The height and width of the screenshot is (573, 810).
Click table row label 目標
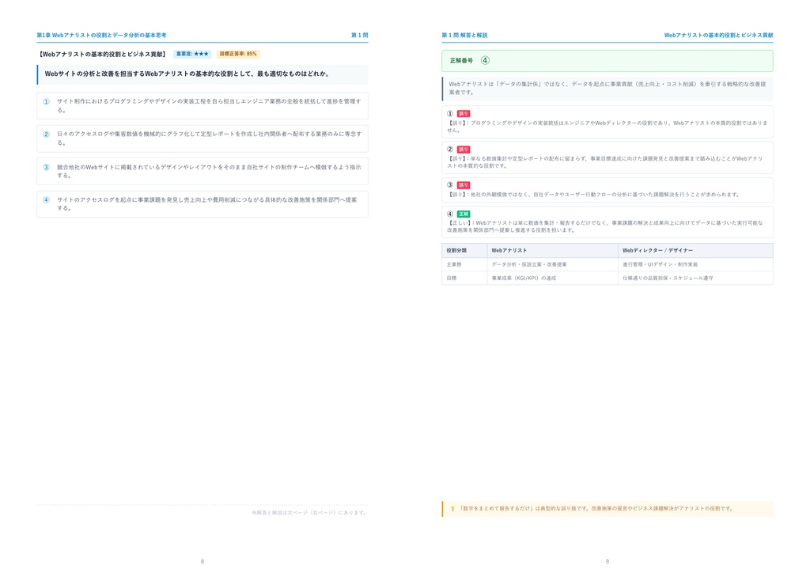click(x=452, y=278)
